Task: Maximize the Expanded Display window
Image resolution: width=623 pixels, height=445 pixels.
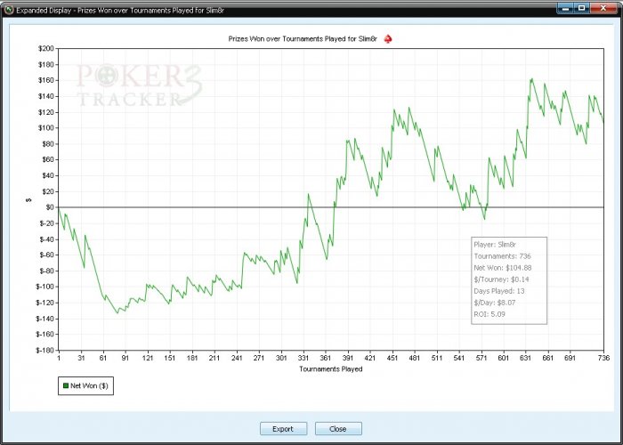Action: coord(582,7)
